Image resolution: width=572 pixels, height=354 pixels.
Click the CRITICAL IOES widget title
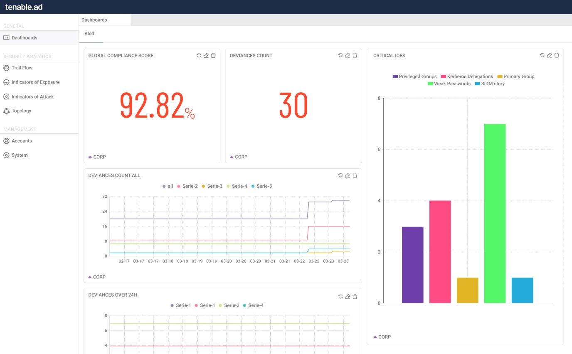pos(389,56)
